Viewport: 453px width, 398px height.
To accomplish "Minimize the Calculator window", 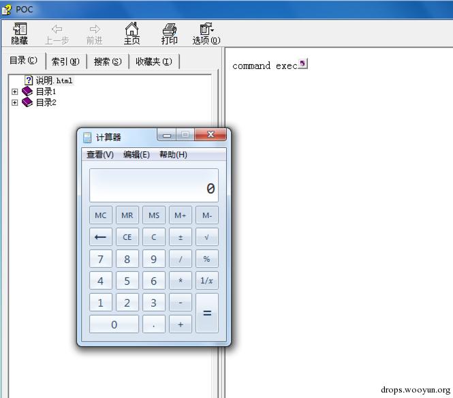I will 167,135.
